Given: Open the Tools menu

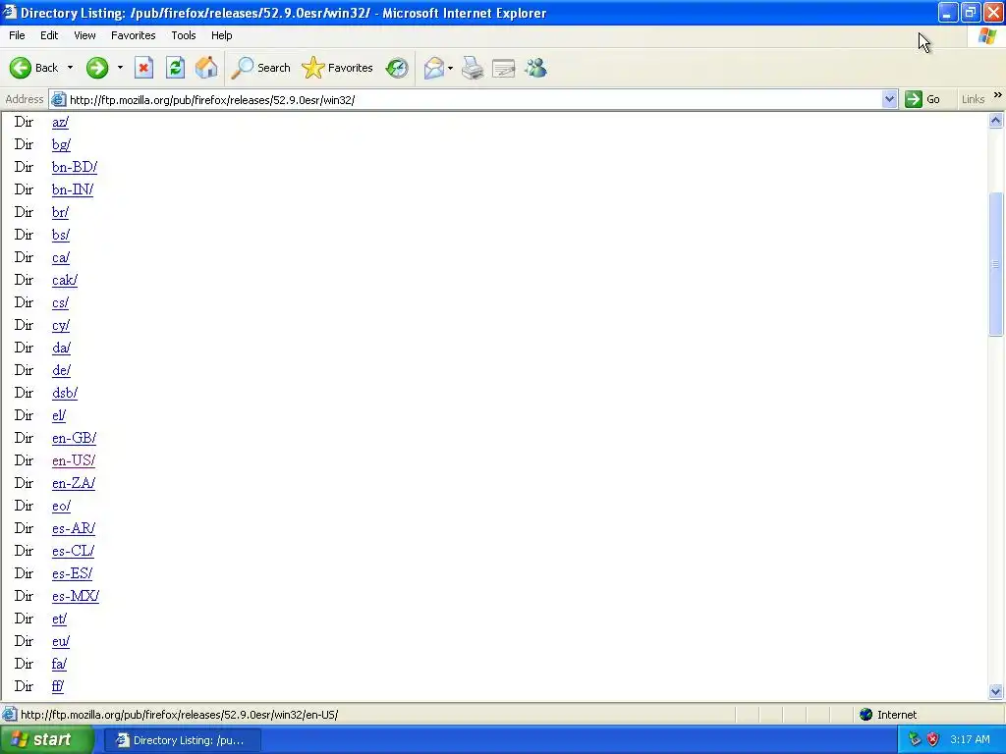Looking at the screenshot, I should (184, 35).
